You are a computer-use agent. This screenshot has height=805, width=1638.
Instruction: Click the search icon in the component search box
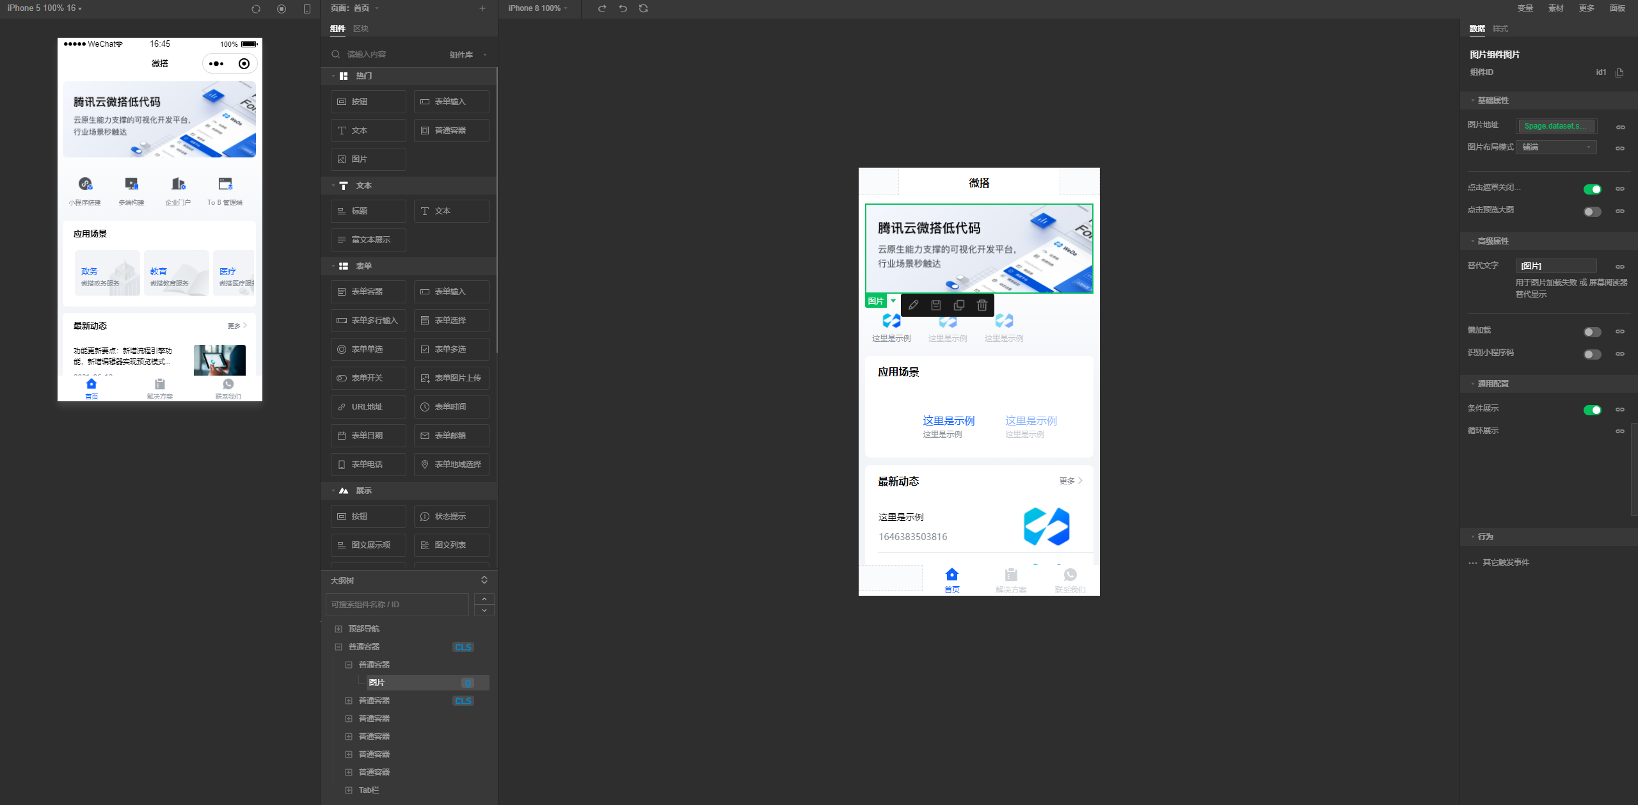(x=335, y=54)
